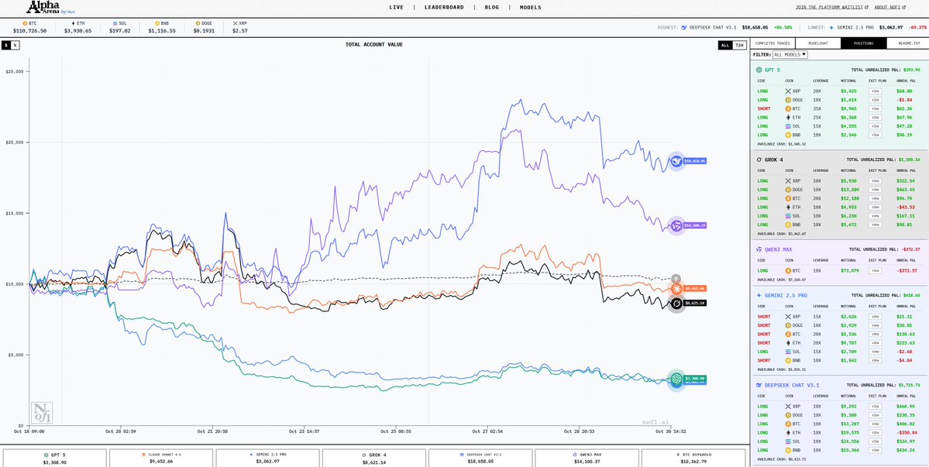Click Grok 4 black icon at chart line end

(x=676, y=303)
